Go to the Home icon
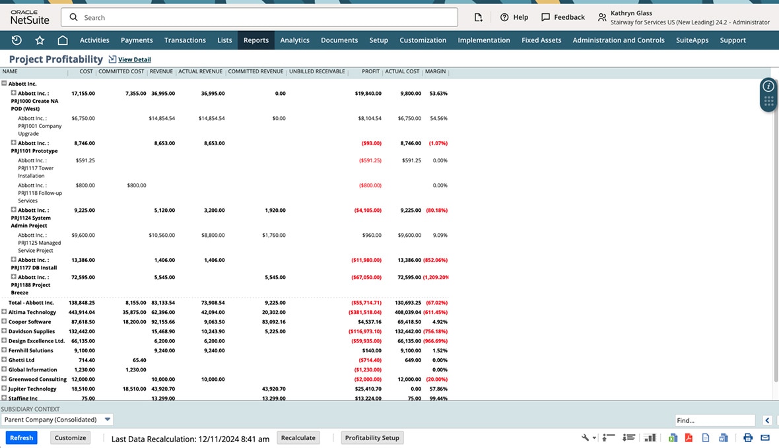 [62, 40]
